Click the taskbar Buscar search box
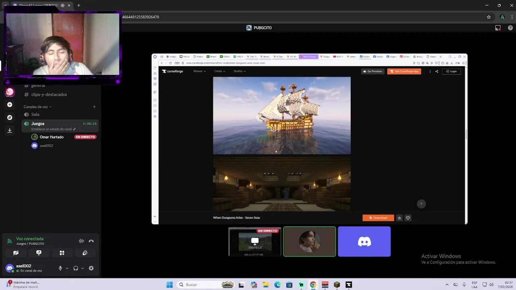This screenshot has height=290, width=516. pos(206,285)
